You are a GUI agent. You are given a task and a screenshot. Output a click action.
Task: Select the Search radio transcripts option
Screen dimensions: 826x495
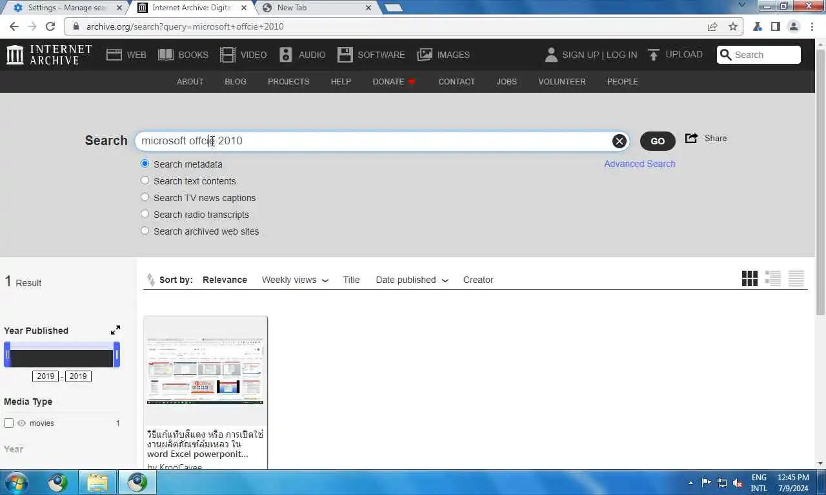click(x=145, y=214)
